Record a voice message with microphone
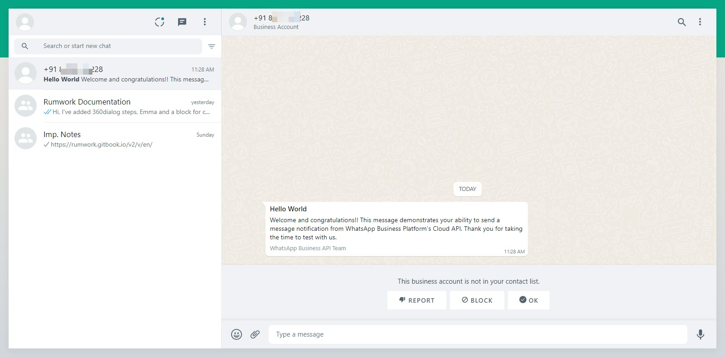 (x=700, y=334)
